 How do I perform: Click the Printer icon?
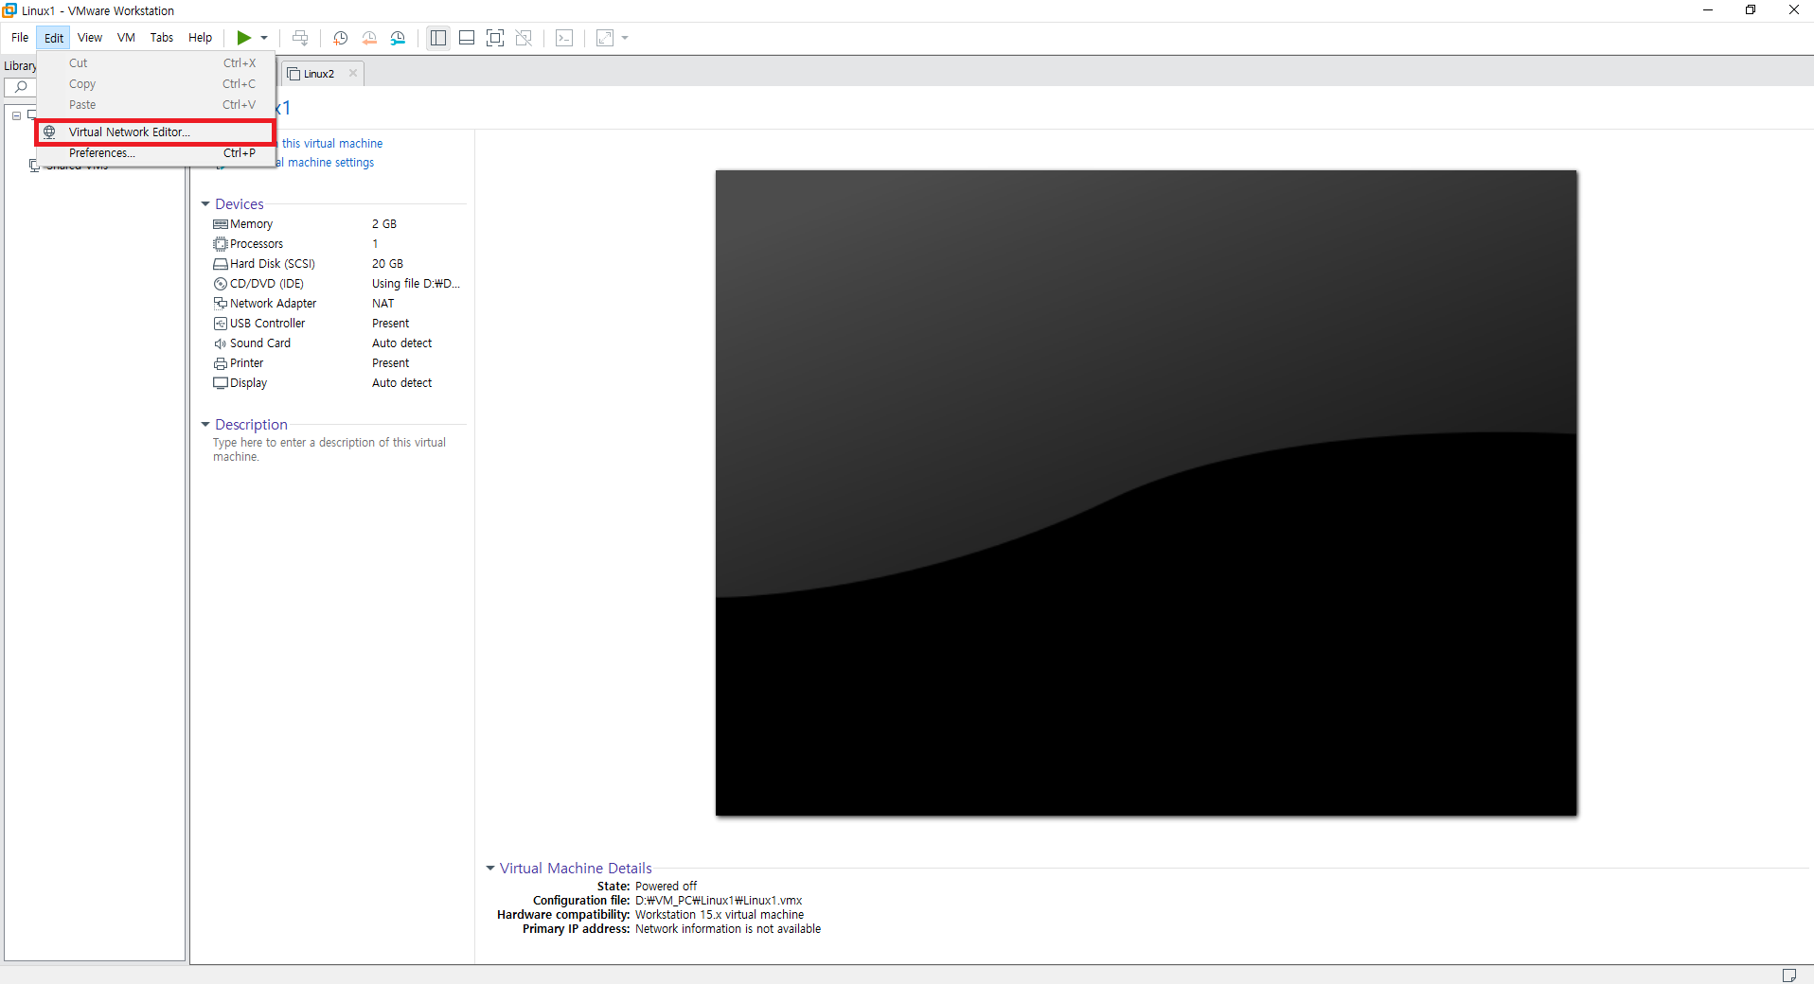(x=221, y=363)
